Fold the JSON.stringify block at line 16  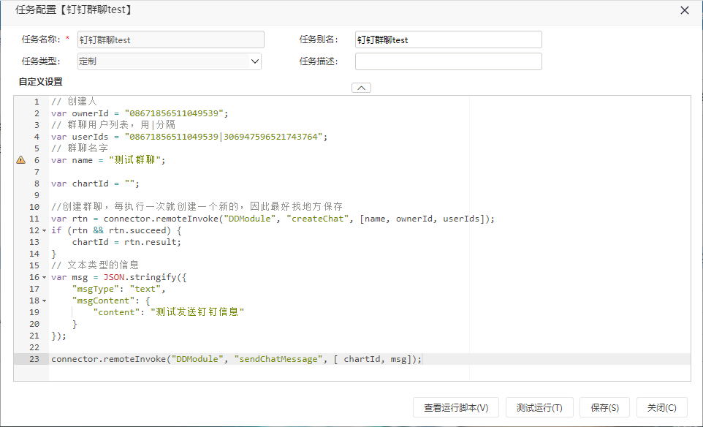[x=44, y=277]
